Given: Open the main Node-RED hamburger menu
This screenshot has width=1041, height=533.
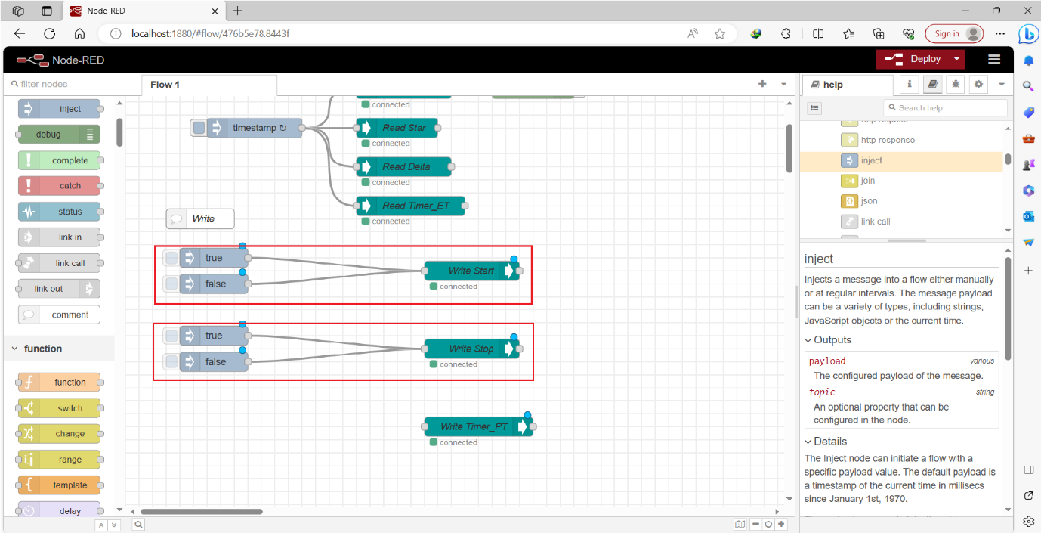Looking at the screenshot, I should pyautogui.click(x=994, y=59).
